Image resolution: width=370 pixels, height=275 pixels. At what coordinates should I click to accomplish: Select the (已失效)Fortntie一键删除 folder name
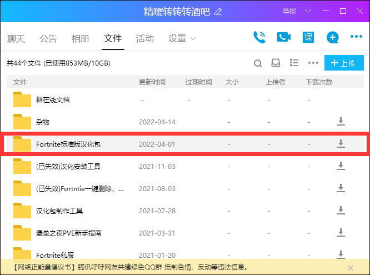pyautogui.click(x=80, y=188)
